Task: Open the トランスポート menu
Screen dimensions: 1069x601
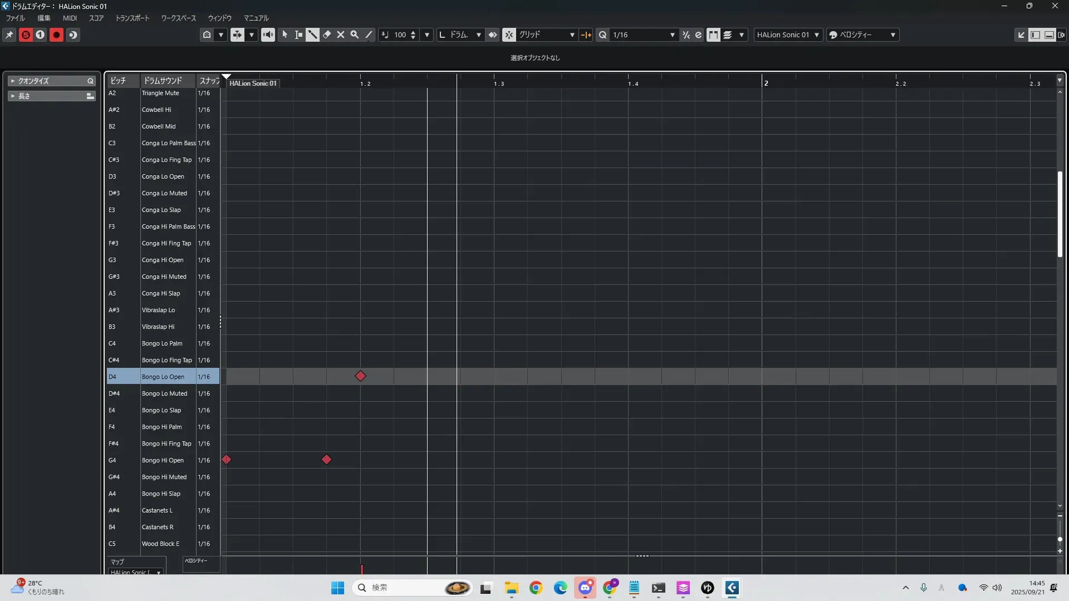Action: click(x=132, y=18)
